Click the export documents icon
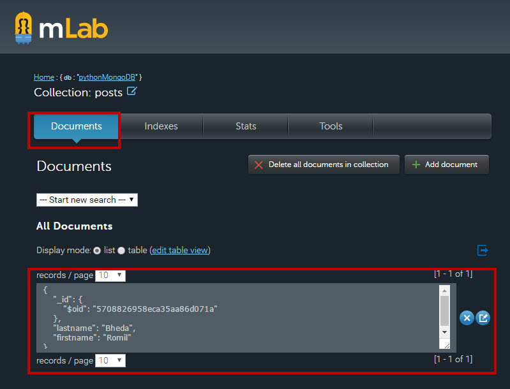Image resolution: width=510 pixels, height=389 pixels. coord(483,250)
